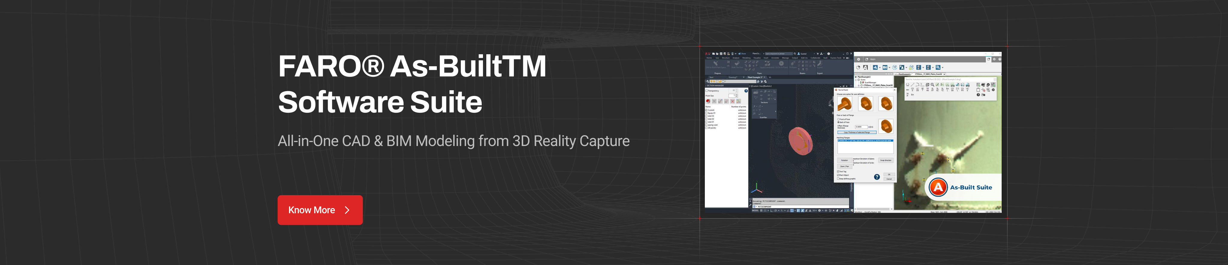The width and height of the screenshot is (1228, 265).
Task: Click the ScanNav panel label
Action: (x=763, y=117)
